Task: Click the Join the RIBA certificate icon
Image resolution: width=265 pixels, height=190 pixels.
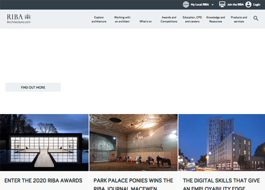Action: 222,5
